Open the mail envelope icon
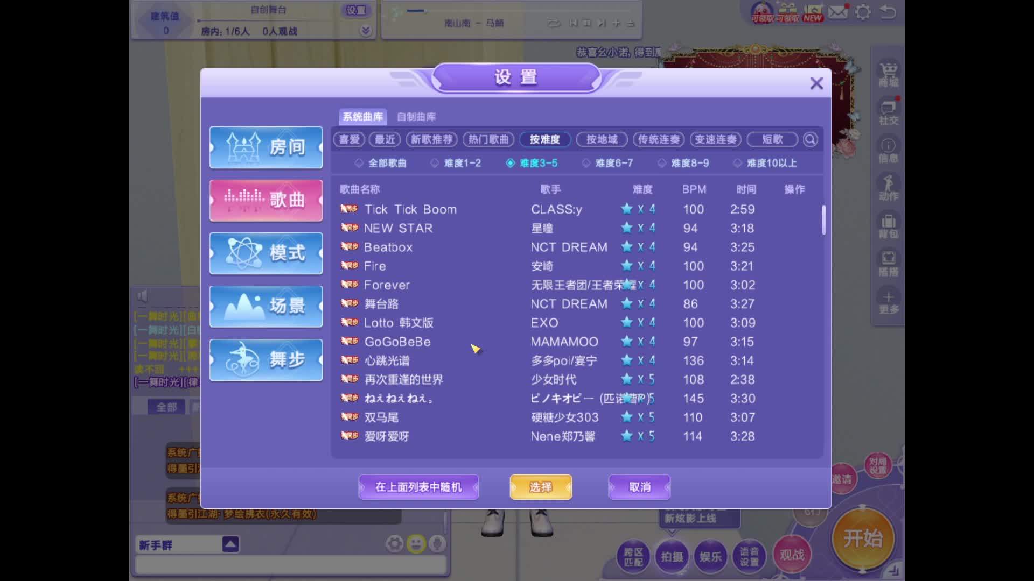 click(838, 11)
